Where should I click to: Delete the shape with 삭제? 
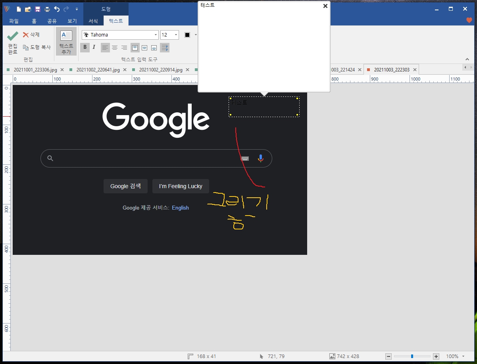[31, 35]
